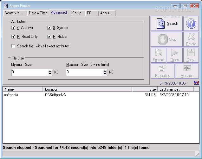Click the Minimum Size input field

click(x=29, y=72)
